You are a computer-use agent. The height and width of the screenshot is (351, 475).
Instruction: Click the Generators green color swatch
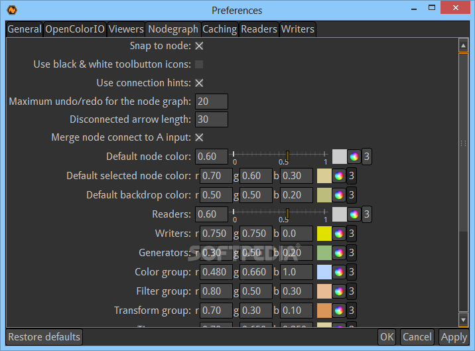(x=324, y=253)
